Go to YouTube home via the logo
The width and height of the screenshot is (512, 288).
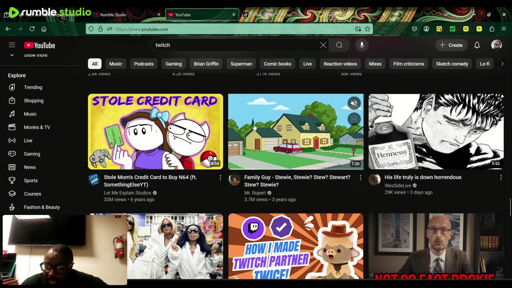click(x=39, y=45)
